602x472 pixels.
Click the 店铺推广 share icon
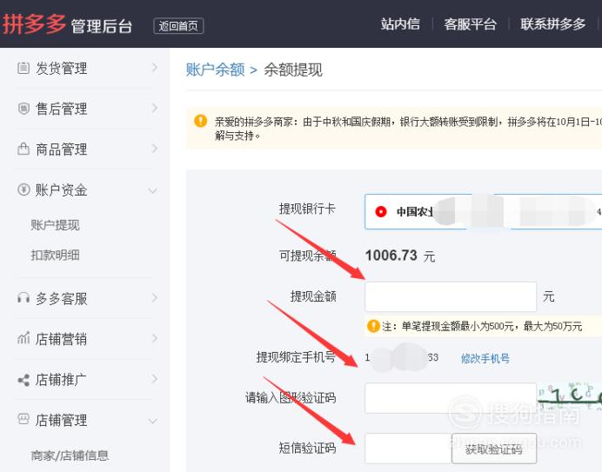(x=23, y=380)
